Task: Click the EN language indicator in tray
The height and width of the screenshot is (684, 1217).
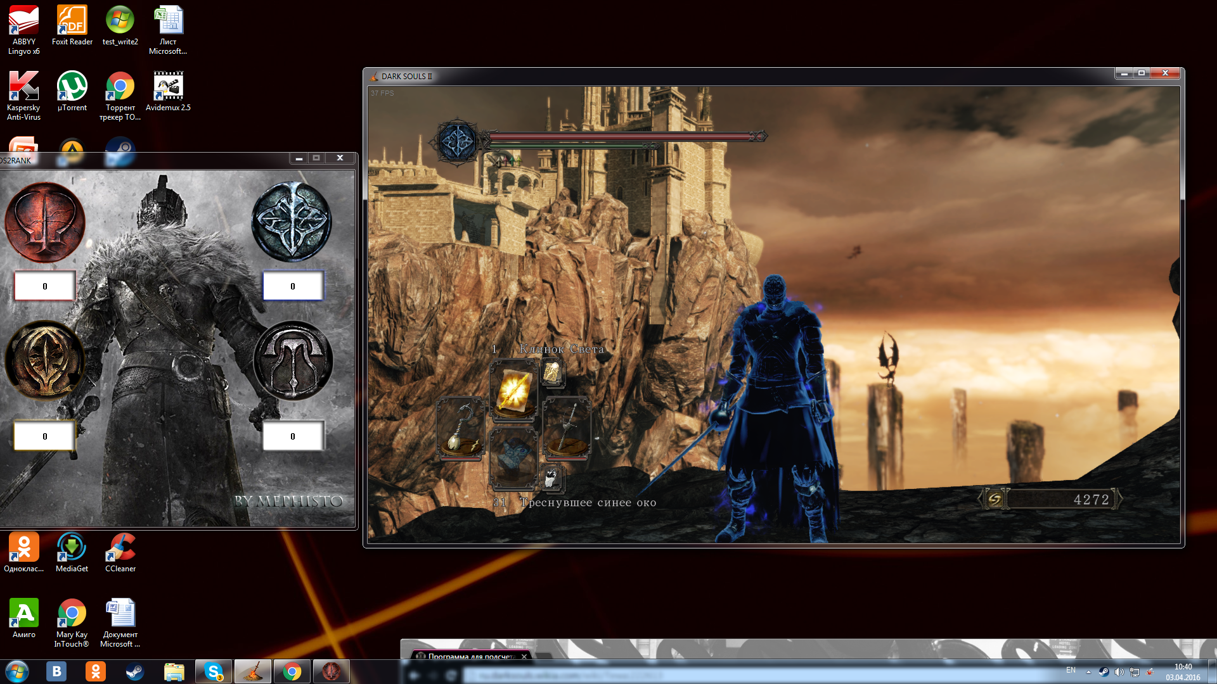Action: 1071,670
